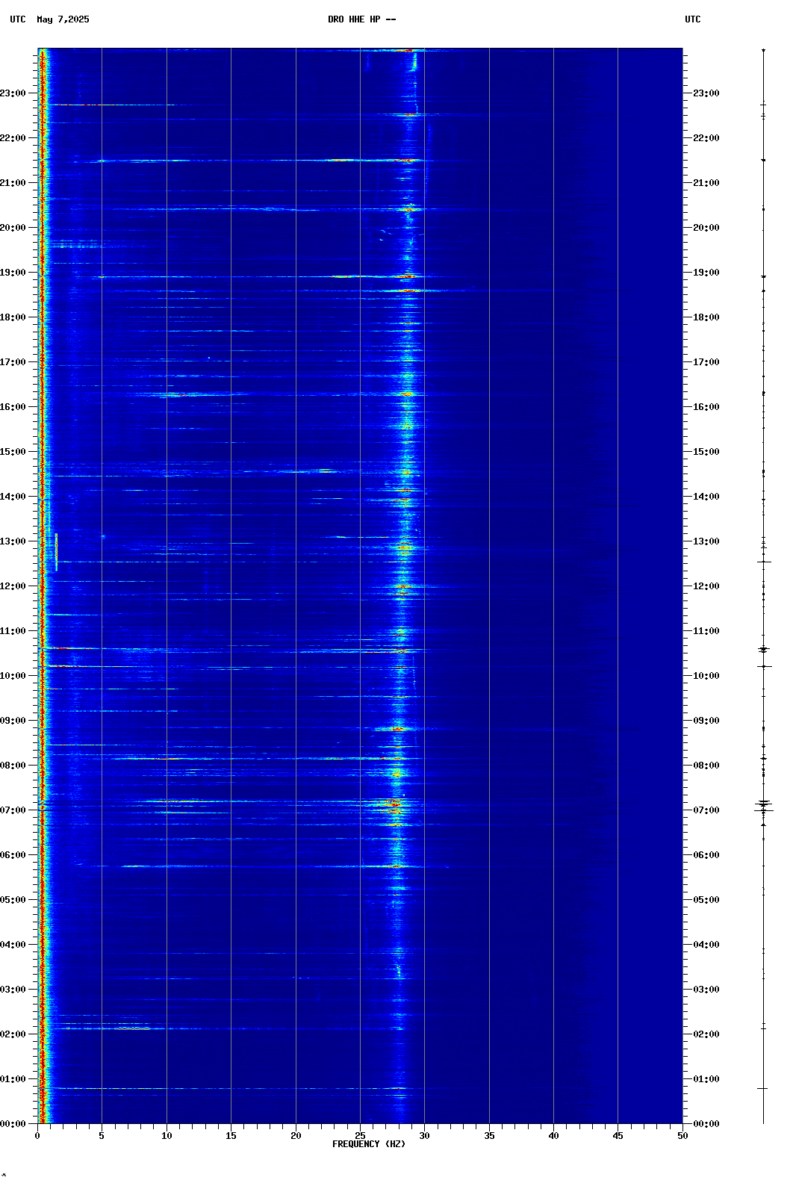Click 13:00 on the right time axis
796x1183 pixels.
click(x=706, y=541)
